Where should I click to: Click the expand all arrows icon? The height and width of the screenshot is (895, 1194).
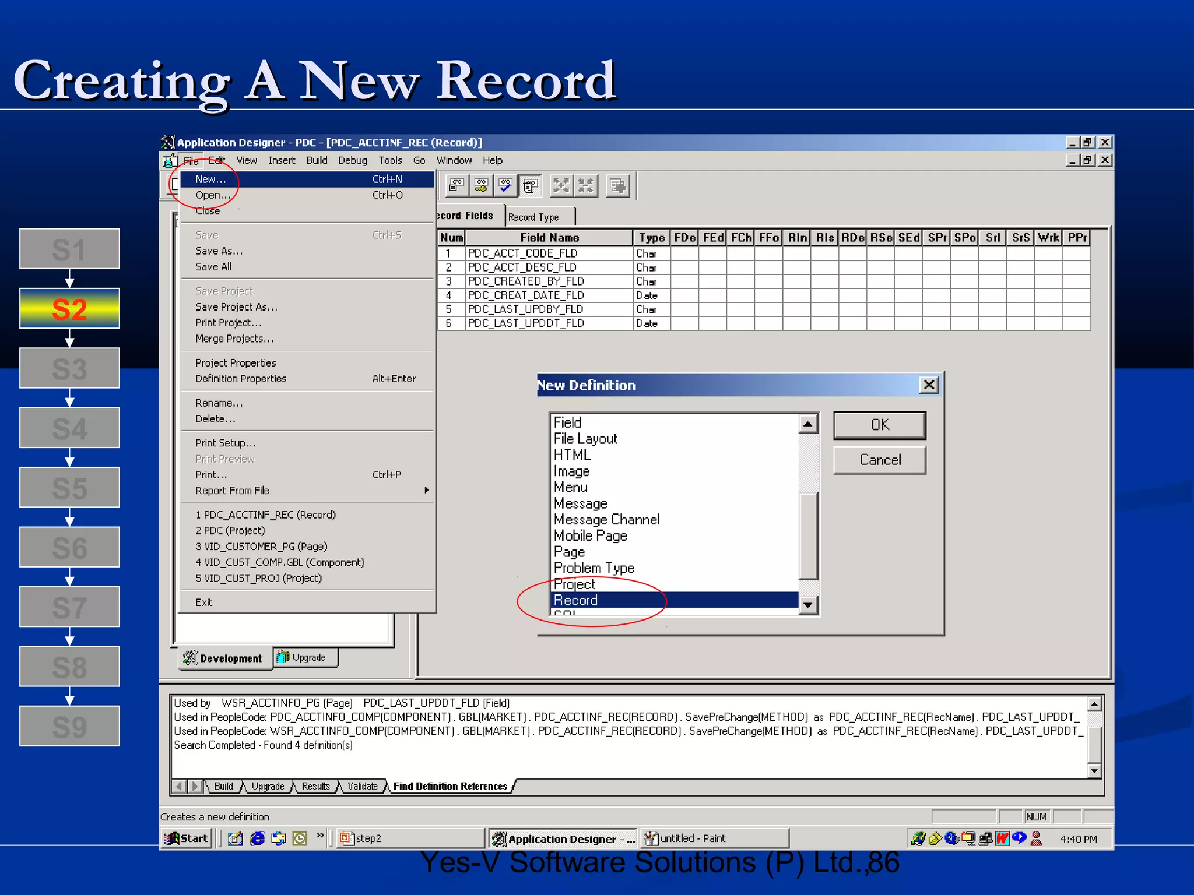tap(561, 186)
